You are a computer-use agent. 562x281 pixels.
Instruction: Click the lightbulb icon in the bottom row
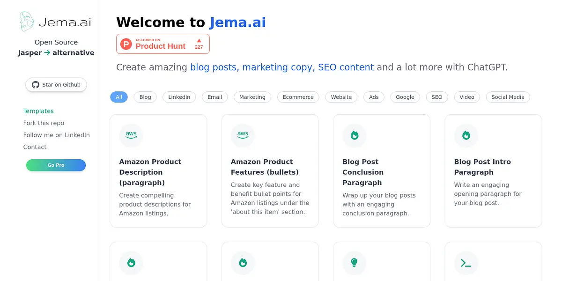click(355, 263)
